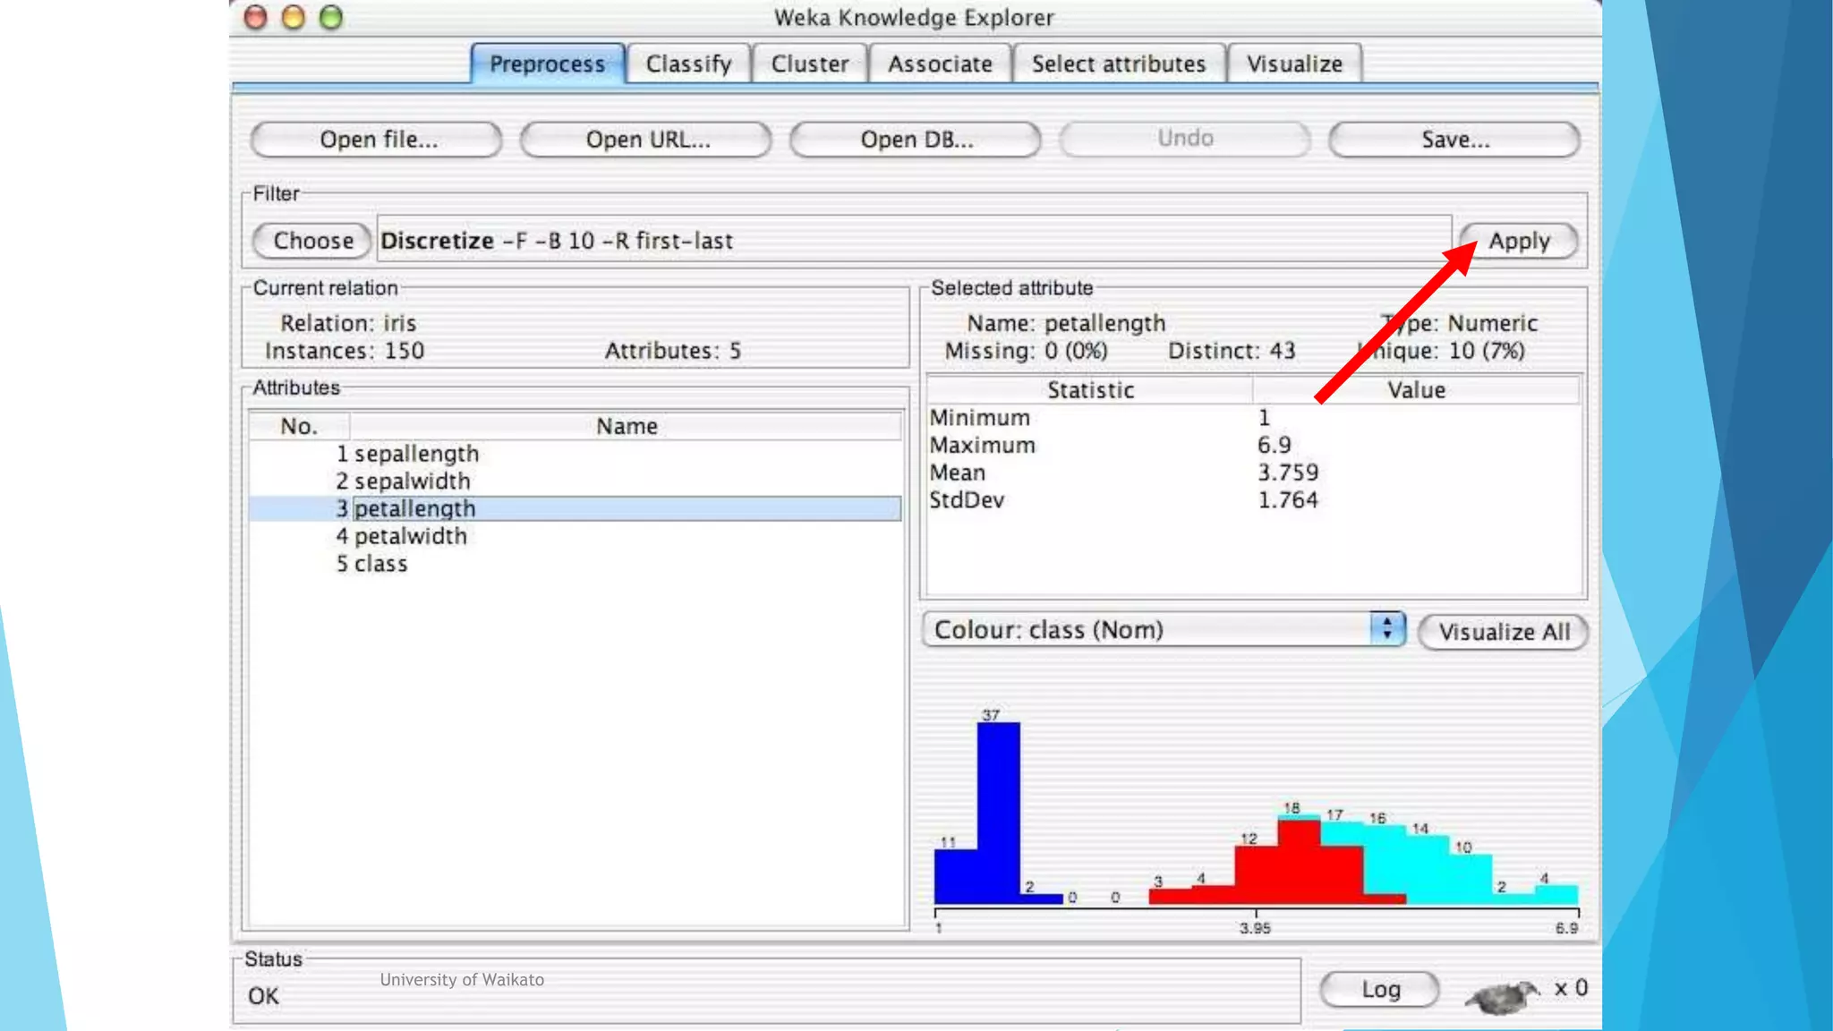This screenshot has height=1031, width=1833.
Task: Click the Choose filter button
Action: 312,241
